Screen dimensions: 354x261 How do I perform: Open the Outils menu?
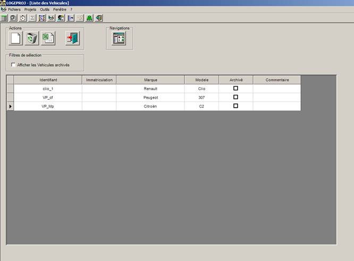click(x=45, y=10)
